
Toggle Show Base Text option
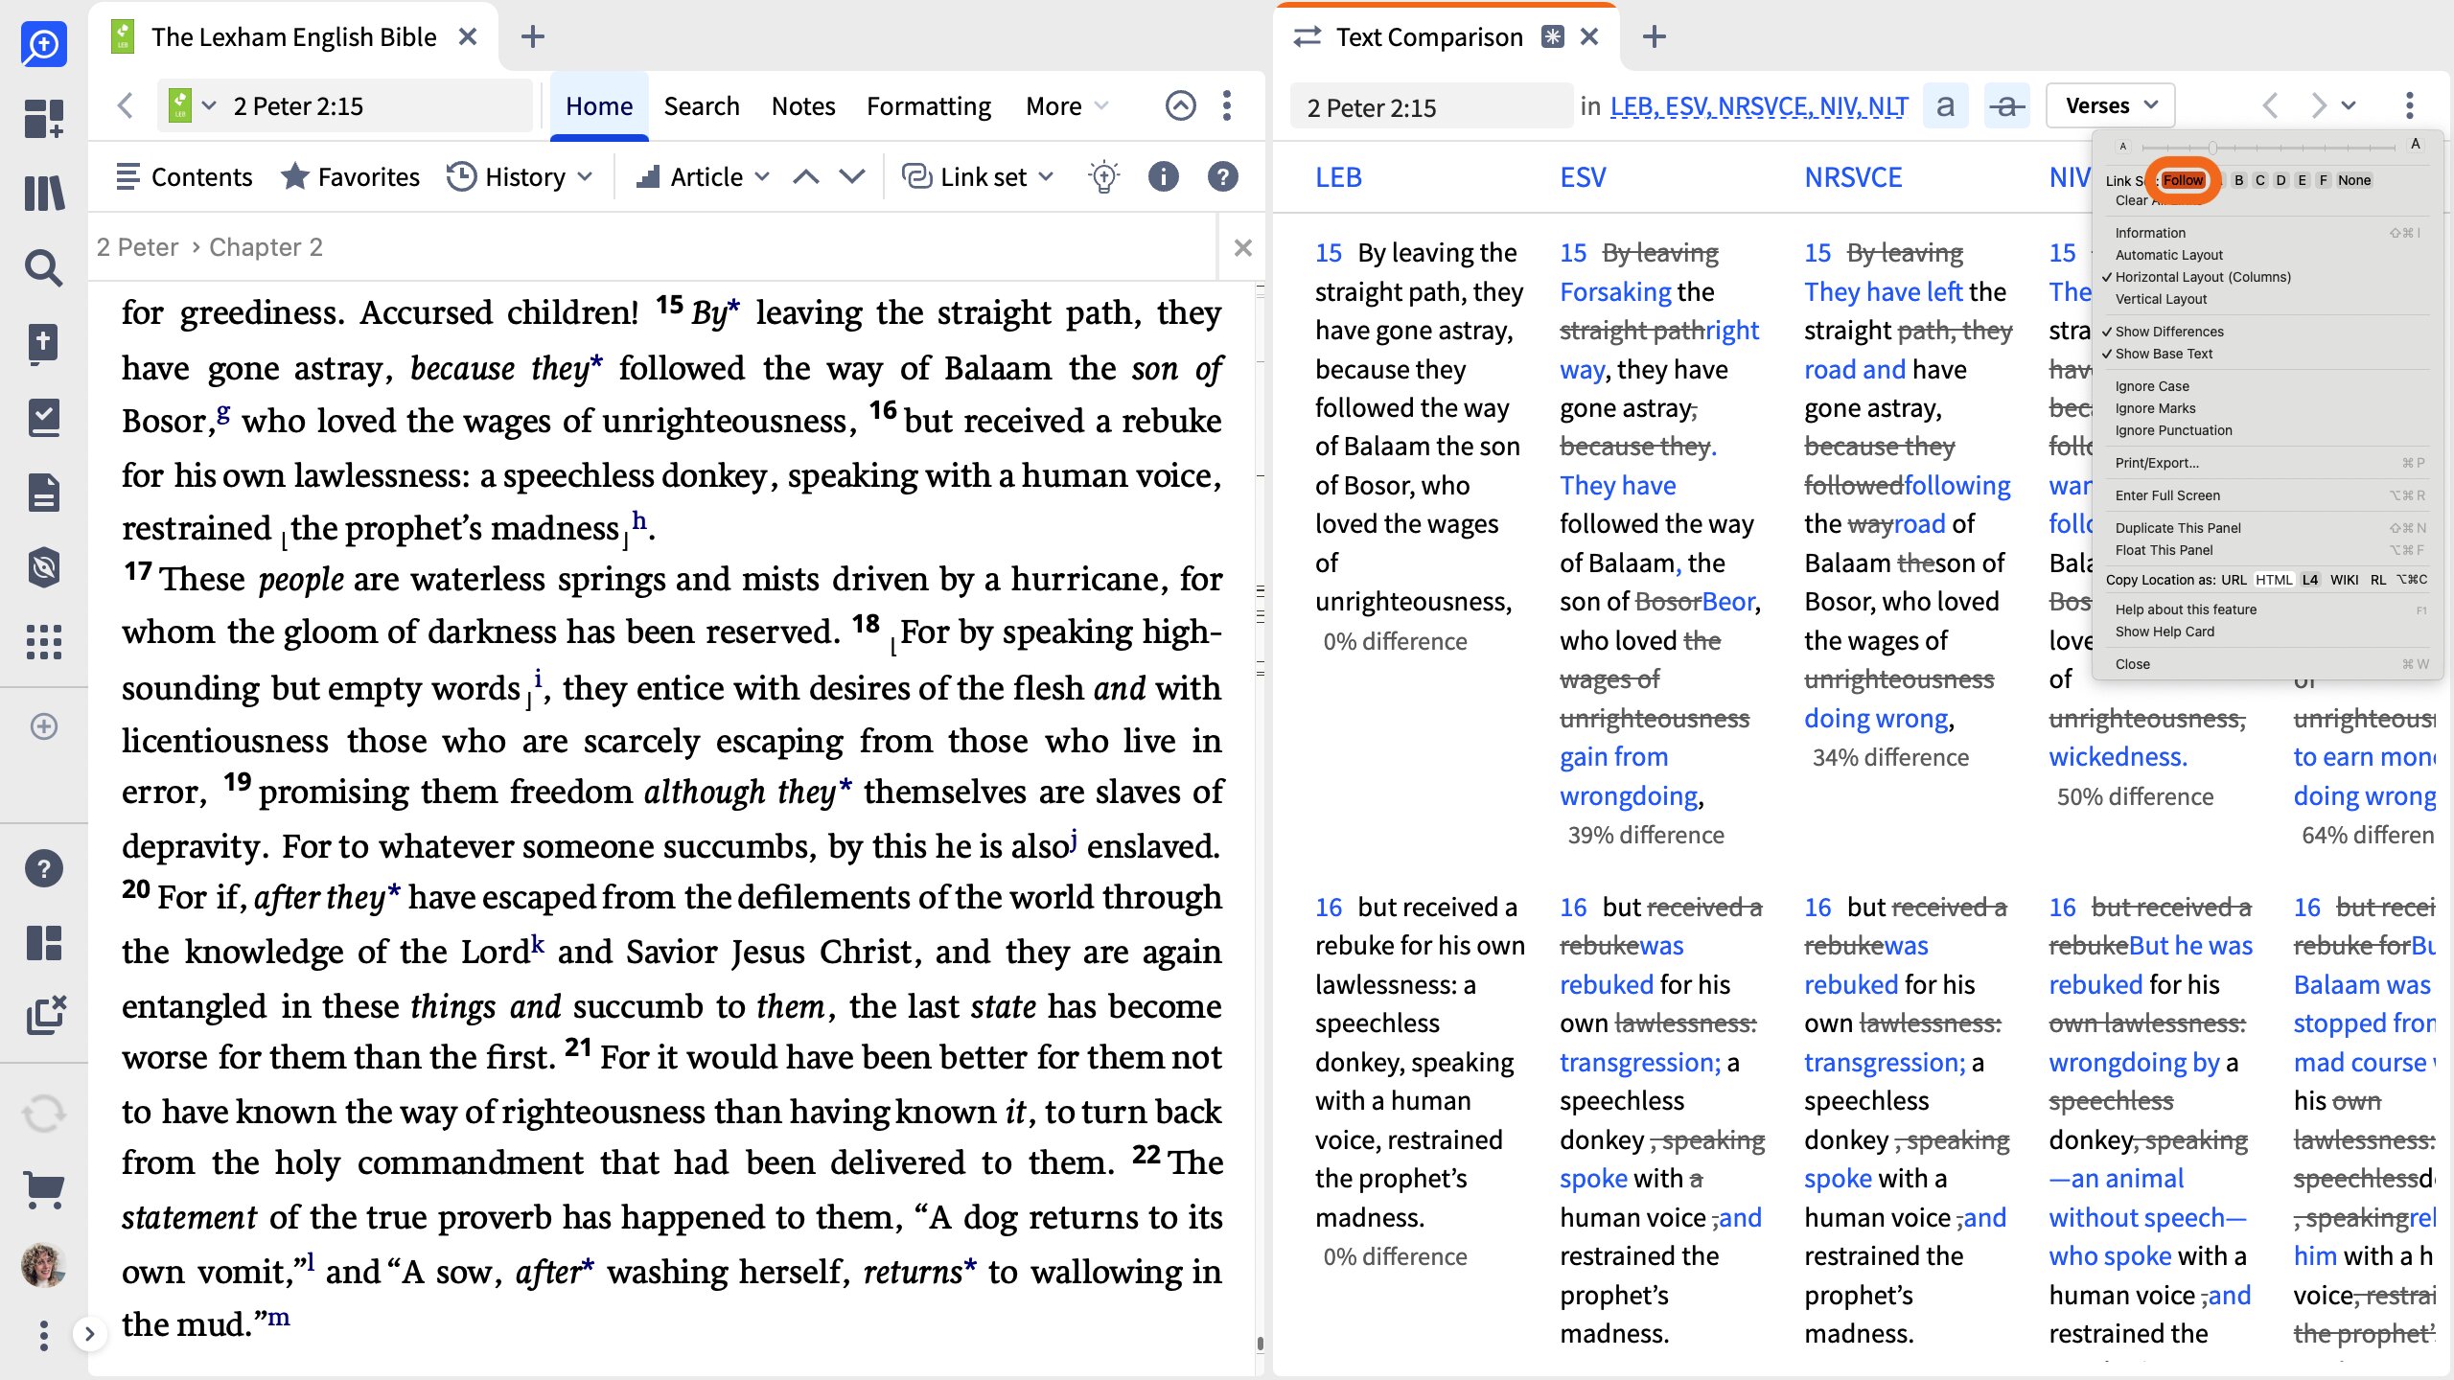pos(2164,354)
